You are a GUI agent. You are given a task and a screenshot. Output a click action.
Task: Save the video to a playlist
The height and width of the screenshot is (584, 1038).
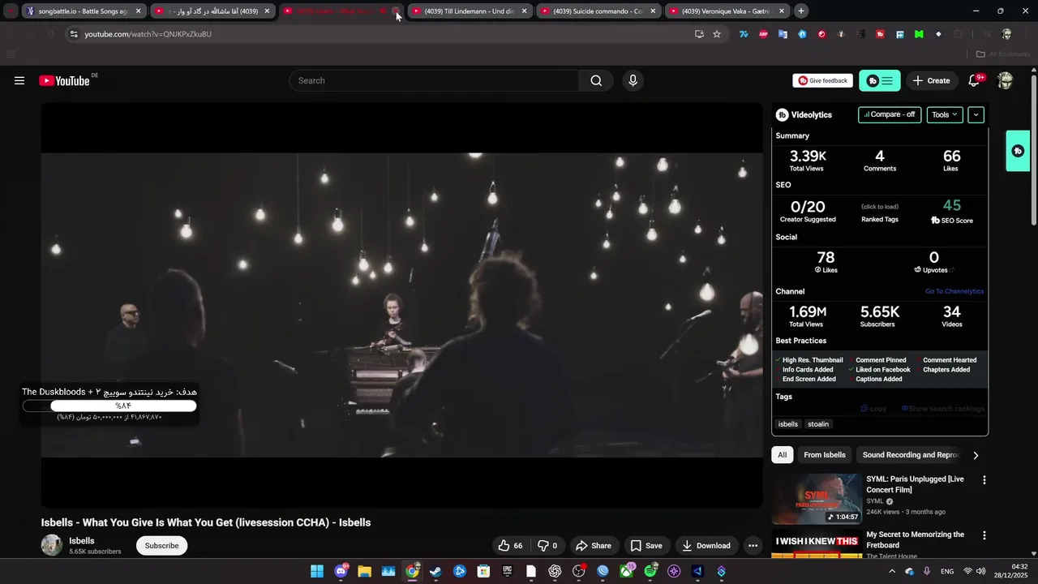tap(646, 546)
